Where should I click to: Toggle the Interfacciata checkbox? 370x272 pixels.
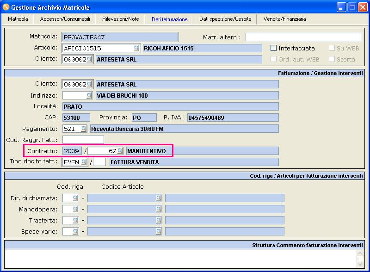coord(273,48)
